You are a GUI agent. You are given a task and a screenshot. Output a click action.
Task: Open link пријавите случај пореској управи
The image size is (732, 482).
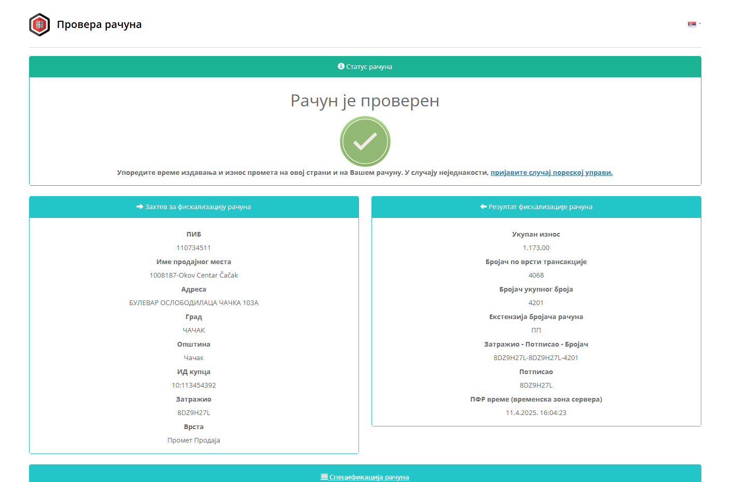point(551,172)
